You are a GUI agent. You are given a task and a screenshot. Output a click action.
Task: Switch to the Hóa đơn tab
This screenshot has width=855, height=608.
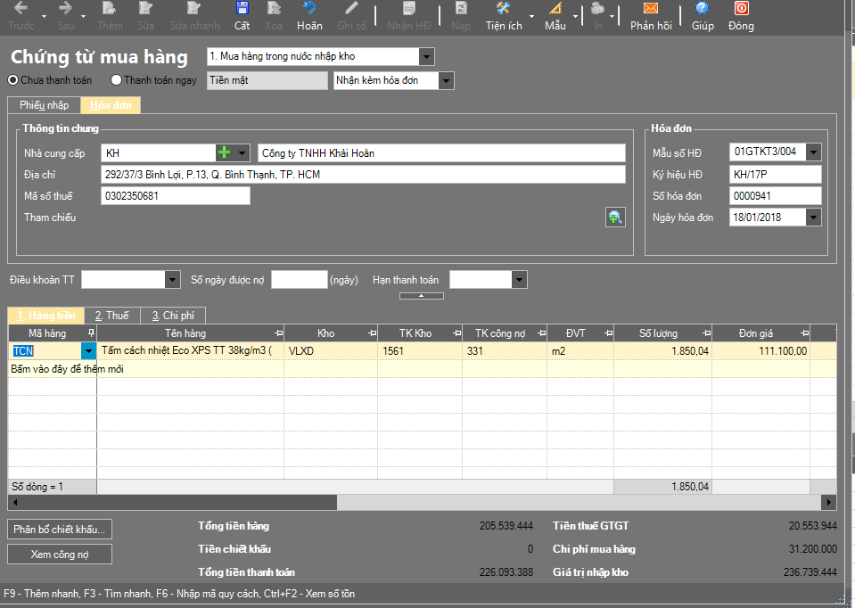click(x=111, y=105)
